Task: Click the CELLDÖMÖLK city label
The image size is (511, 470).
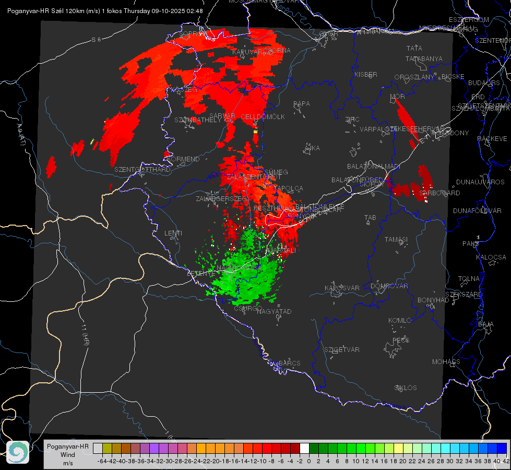Action: pyautogui.click(x=263, y=117)
